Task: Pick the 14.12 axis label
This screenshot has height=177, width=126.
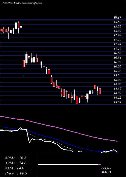Action: [118, 98]
